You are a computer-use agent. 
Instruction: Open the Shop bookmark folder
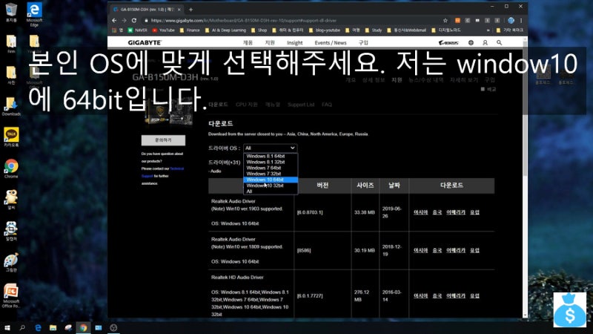click(259, 30)
